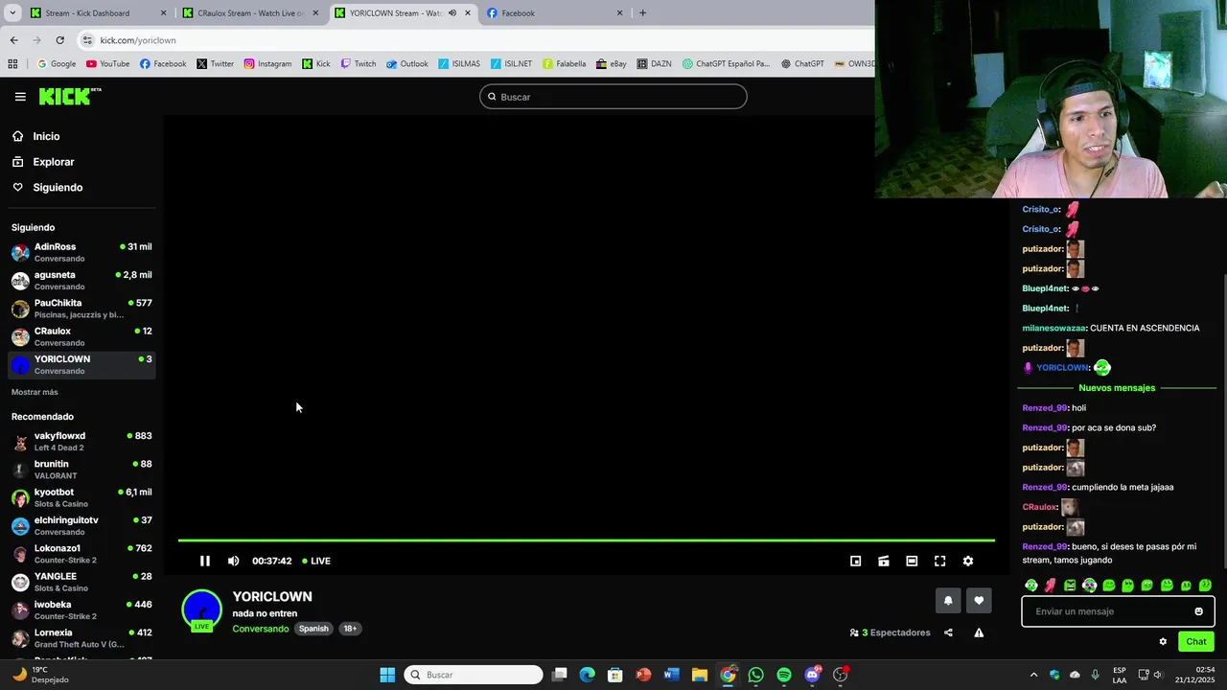Open agusneta channel in sidebar

coord(81,280)
